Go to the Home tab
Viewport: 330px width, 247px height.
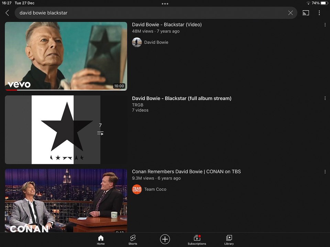pos(101,240)
